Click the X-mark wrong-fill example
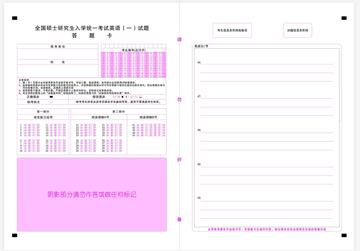The image size is (360, 251). point(119,97)
